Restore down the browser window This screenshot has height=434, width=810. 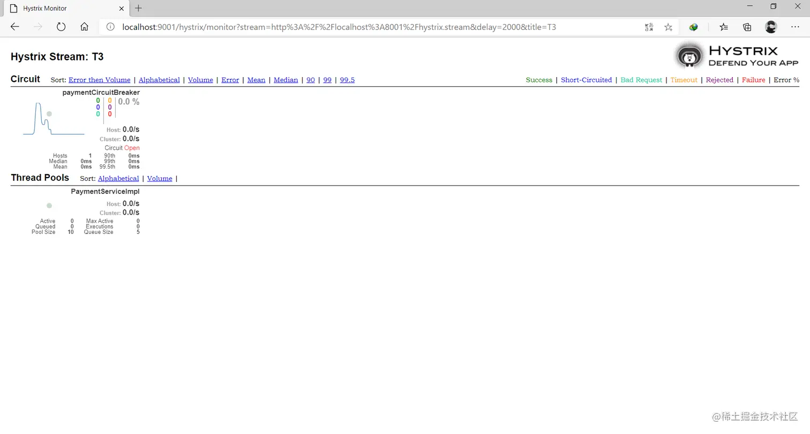[x=773, y=6]
